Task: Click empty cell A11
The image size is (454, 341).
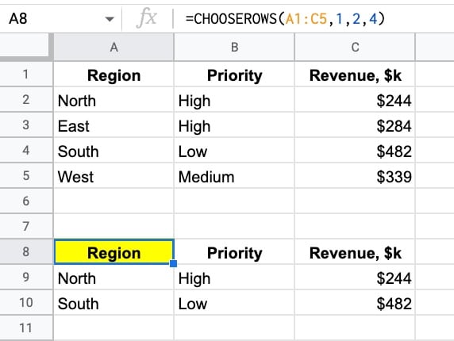Action: 113,328
